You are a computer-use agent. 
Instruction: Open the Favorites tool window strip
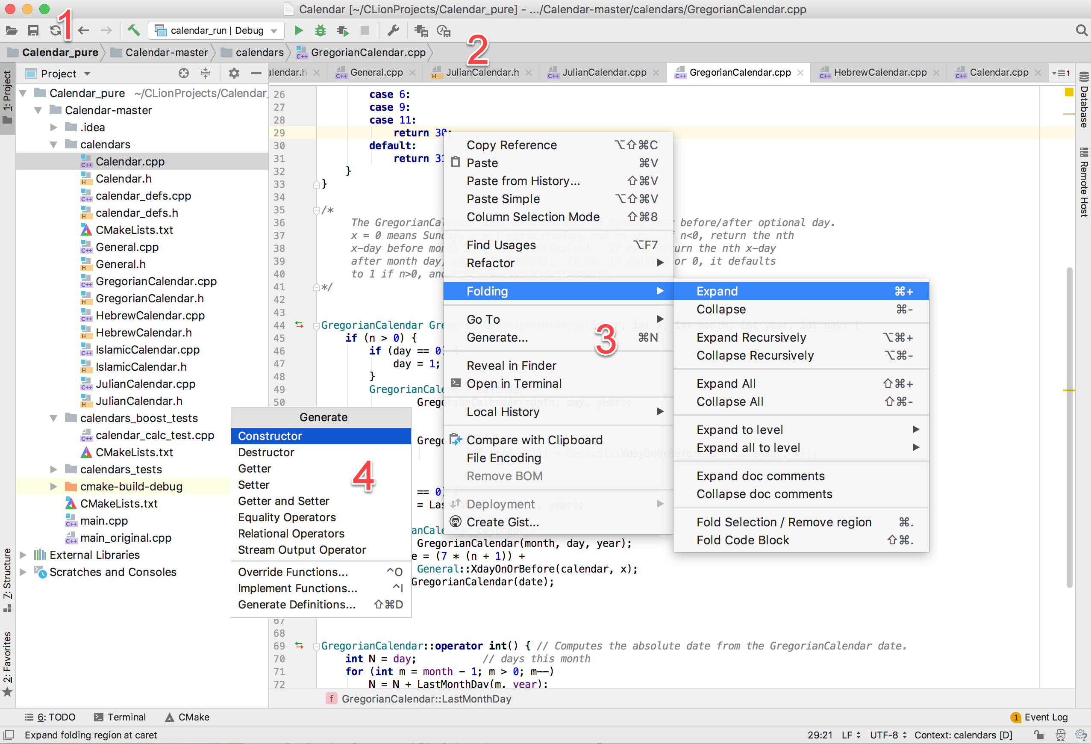click(7, 663)
